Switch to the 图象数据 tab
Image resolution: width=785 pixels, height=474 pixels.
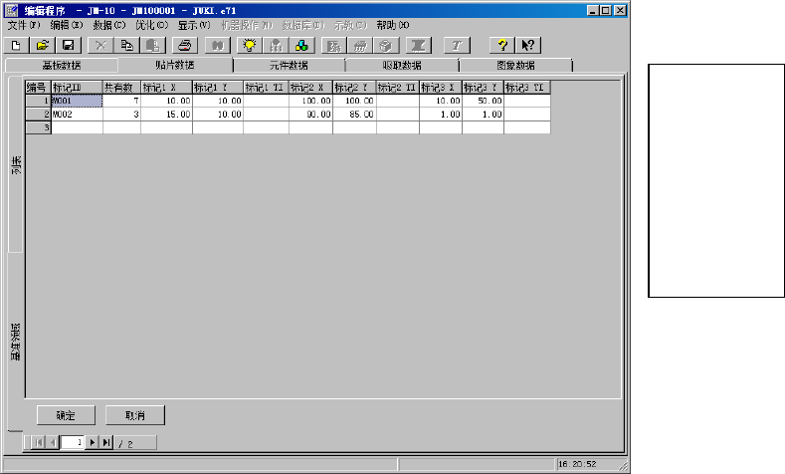[515, 65]
